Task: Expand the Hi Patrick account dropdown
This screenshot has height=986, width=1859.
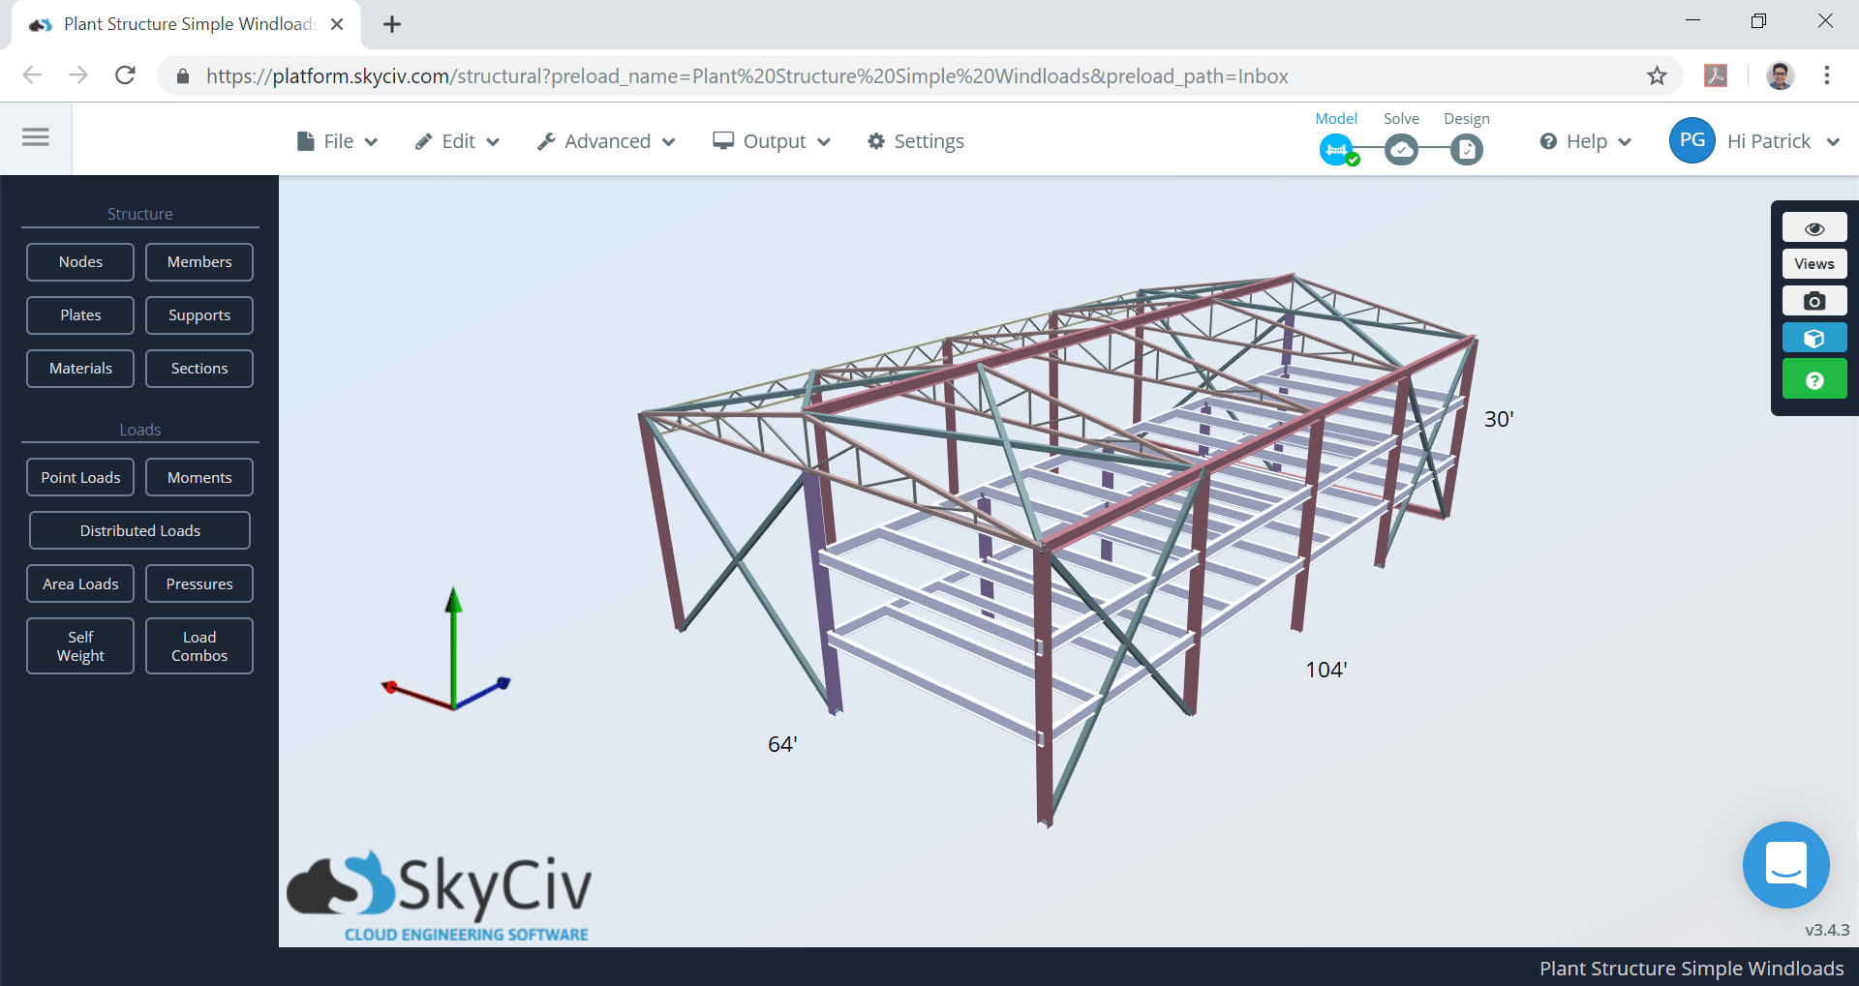Action: (x=1780, y=140)
